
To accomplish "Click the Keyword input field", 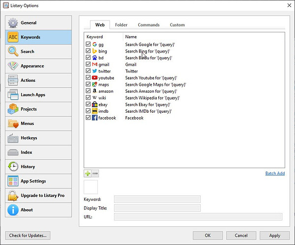I will pyautogui.click(x=157, y=199).
